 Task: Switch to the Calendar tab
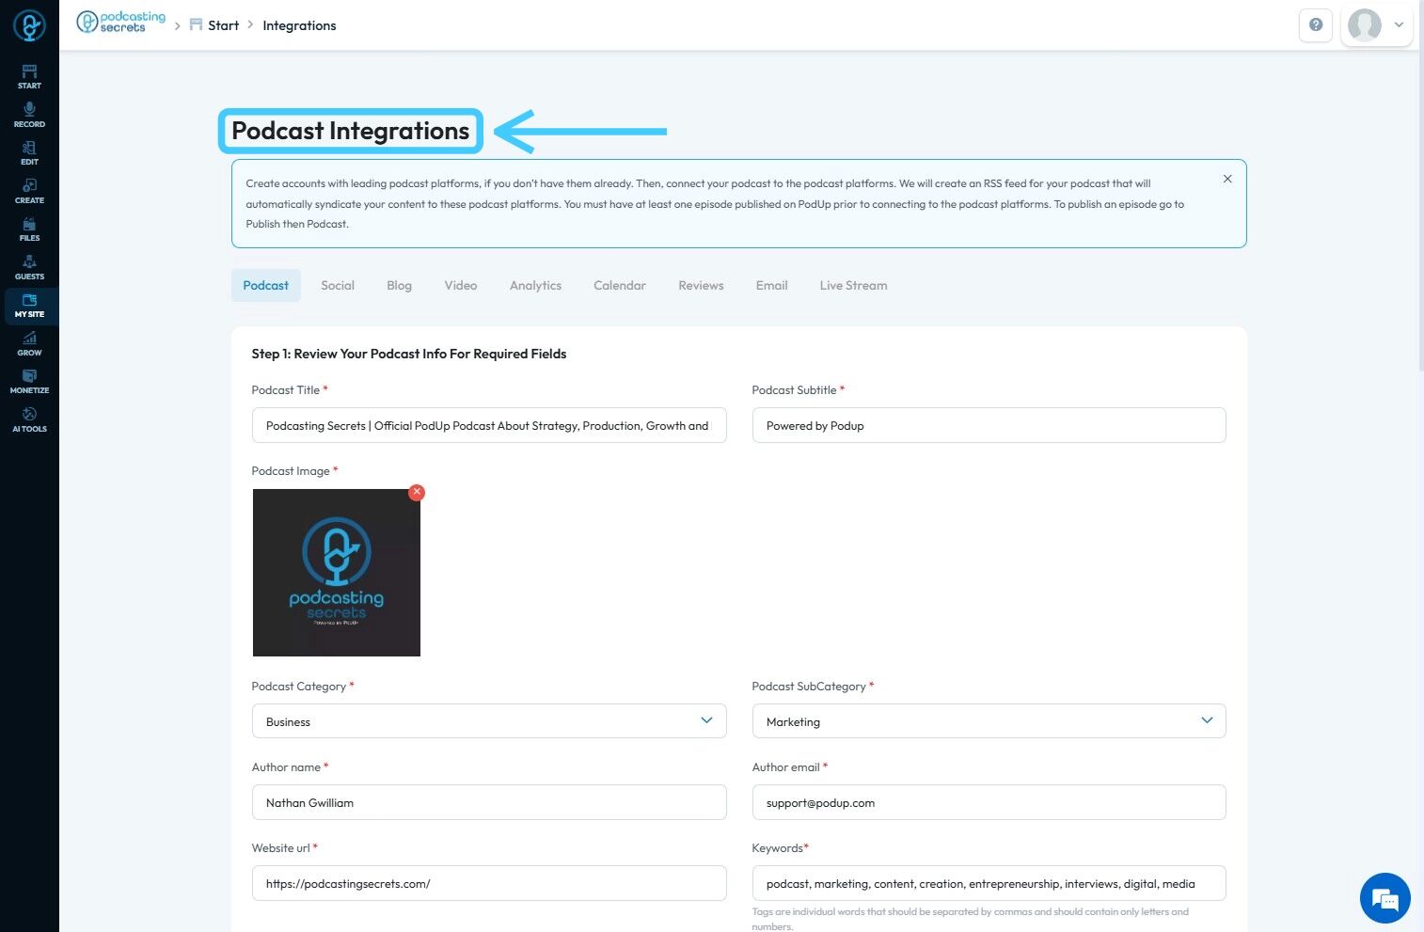click(620, 286)
